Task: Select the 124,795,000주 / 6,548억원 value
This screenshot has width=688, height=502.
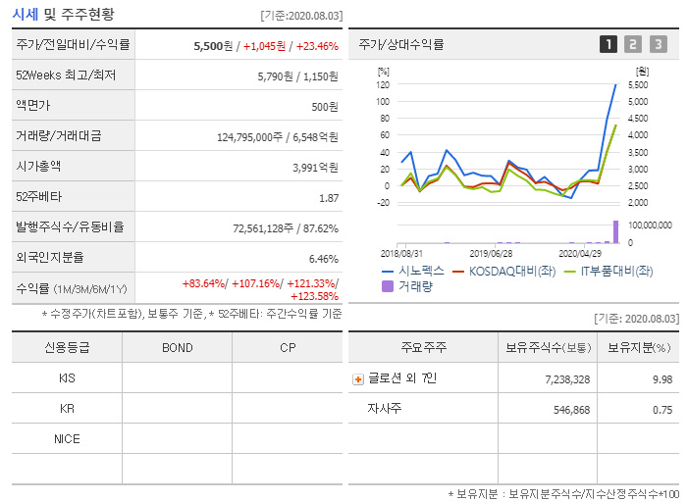Action: (278, 137)
